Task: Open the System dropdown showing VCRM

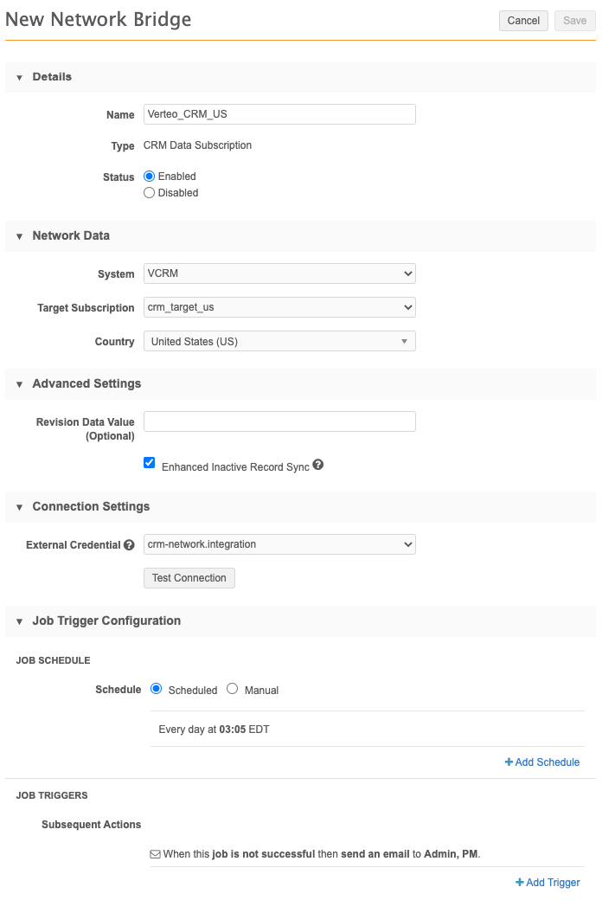Action: click(x=279, y=273)
